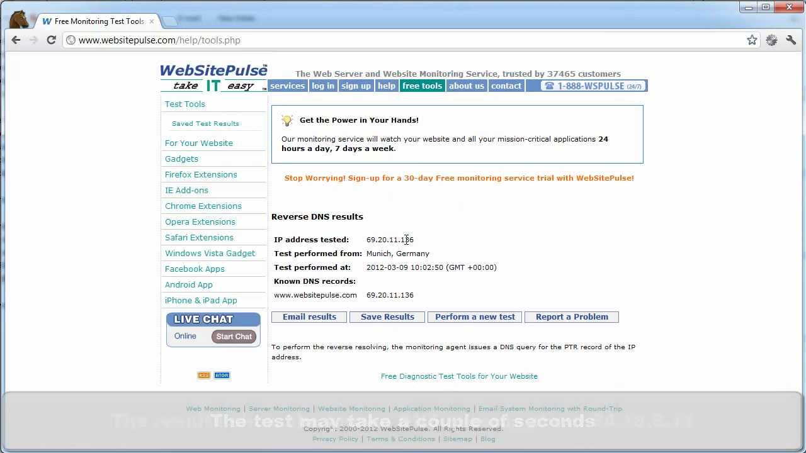
Task: Click the tested IP address 69.20.11.136 value
Action: click(x=390, y=240)
